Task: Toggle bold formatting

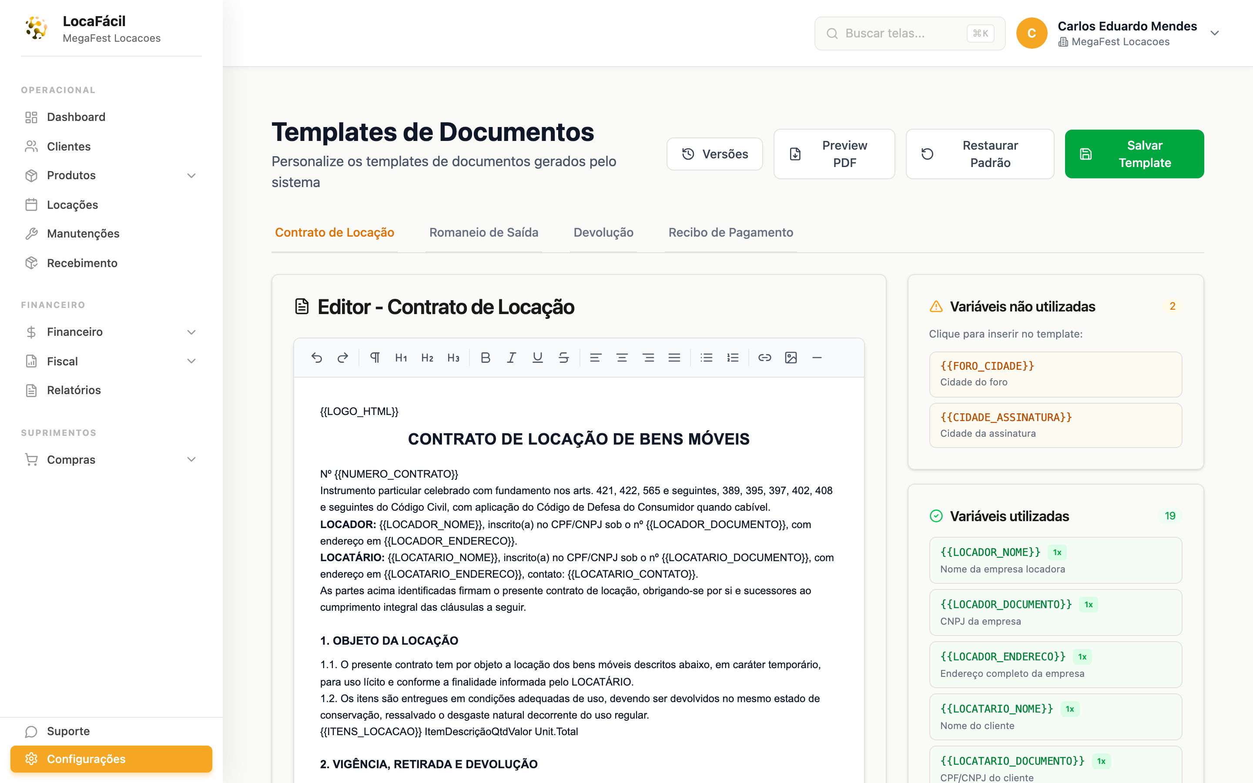Action: (485, 357)
